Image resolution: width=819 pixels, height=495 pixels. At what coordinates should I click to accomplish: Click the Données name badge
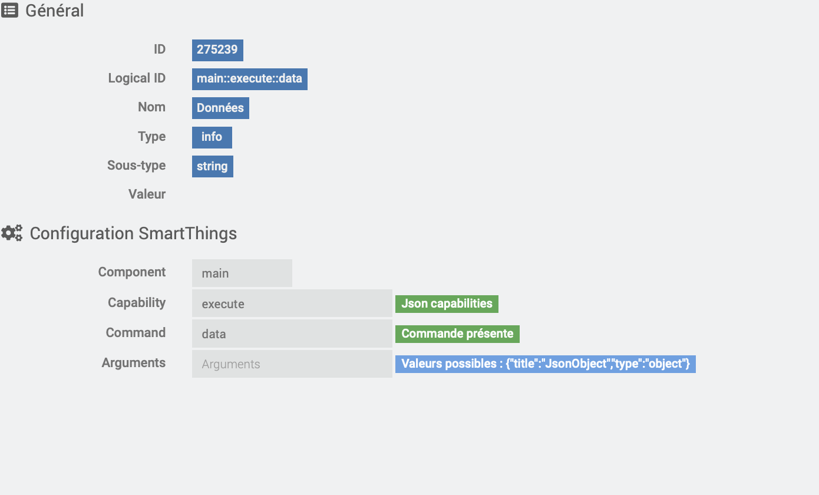pyautogui.click(x=220, y=108)
